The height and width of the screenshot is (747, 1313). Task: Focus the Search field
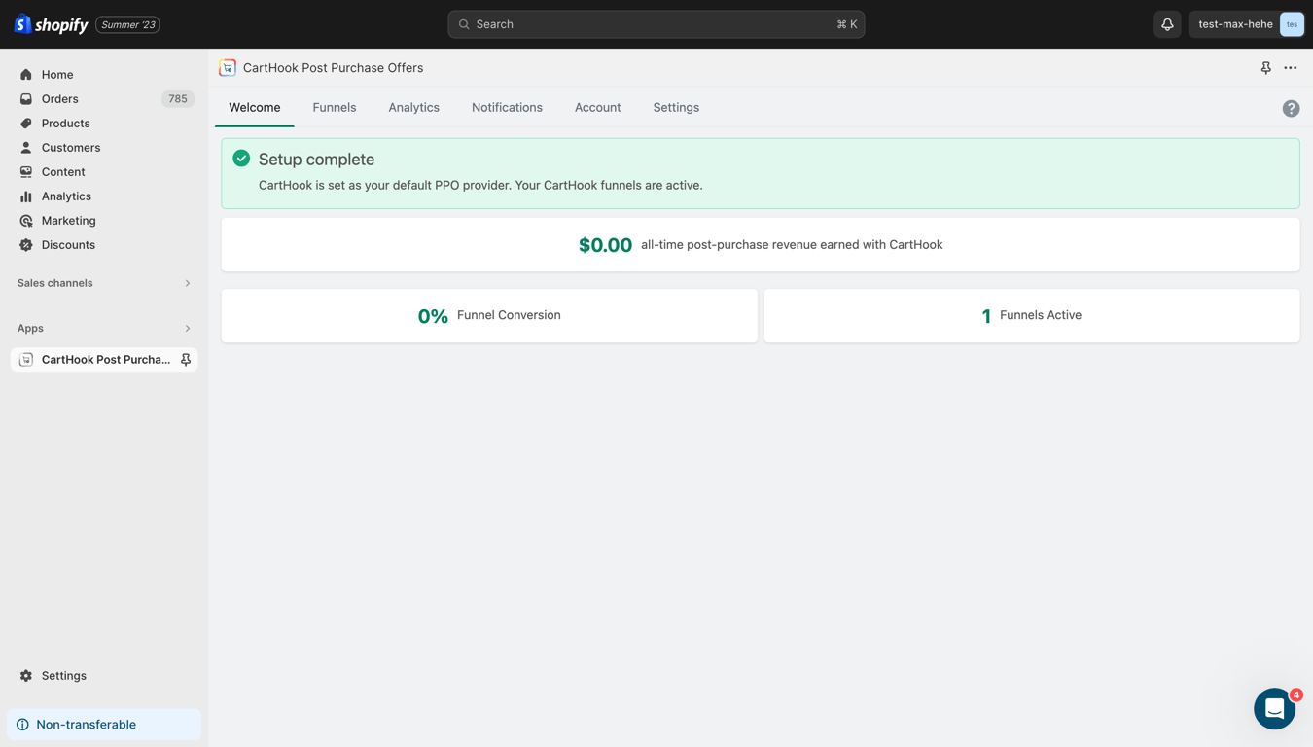656,24
